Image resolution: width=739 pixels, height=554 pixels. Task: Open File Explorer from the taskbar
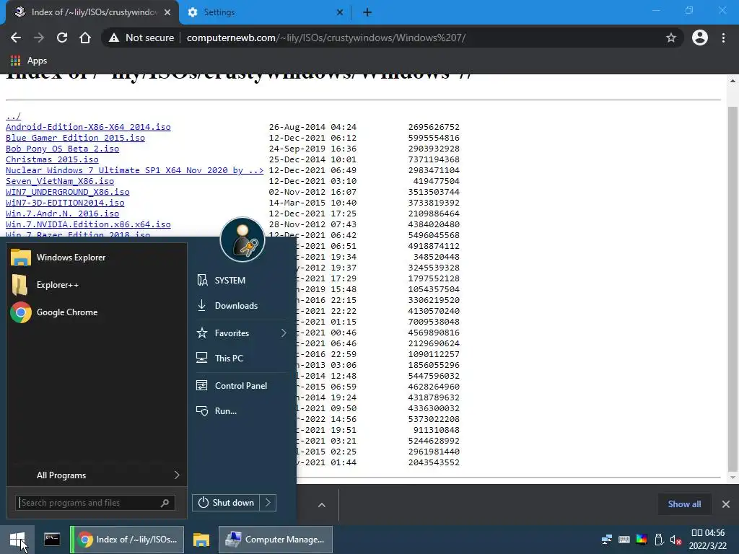(201, 540)
